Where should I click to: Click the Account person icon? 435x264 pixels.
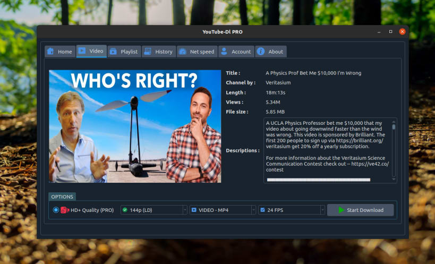pos(224,52)
